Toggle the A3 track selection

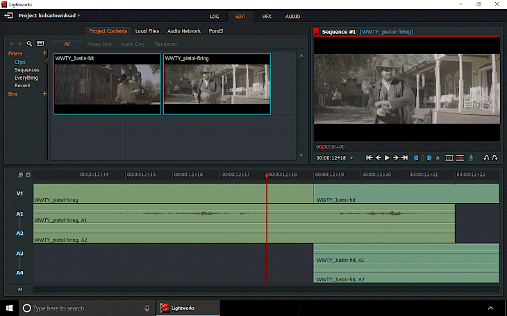[19, 254]
